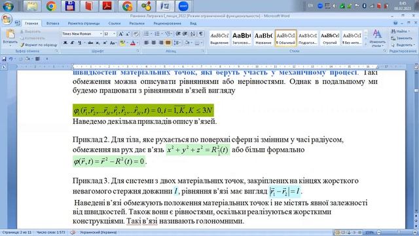This screenshot has width=419, height=236.
Task: Activate the Формат по образцу format painter
Action: [39, 45]
